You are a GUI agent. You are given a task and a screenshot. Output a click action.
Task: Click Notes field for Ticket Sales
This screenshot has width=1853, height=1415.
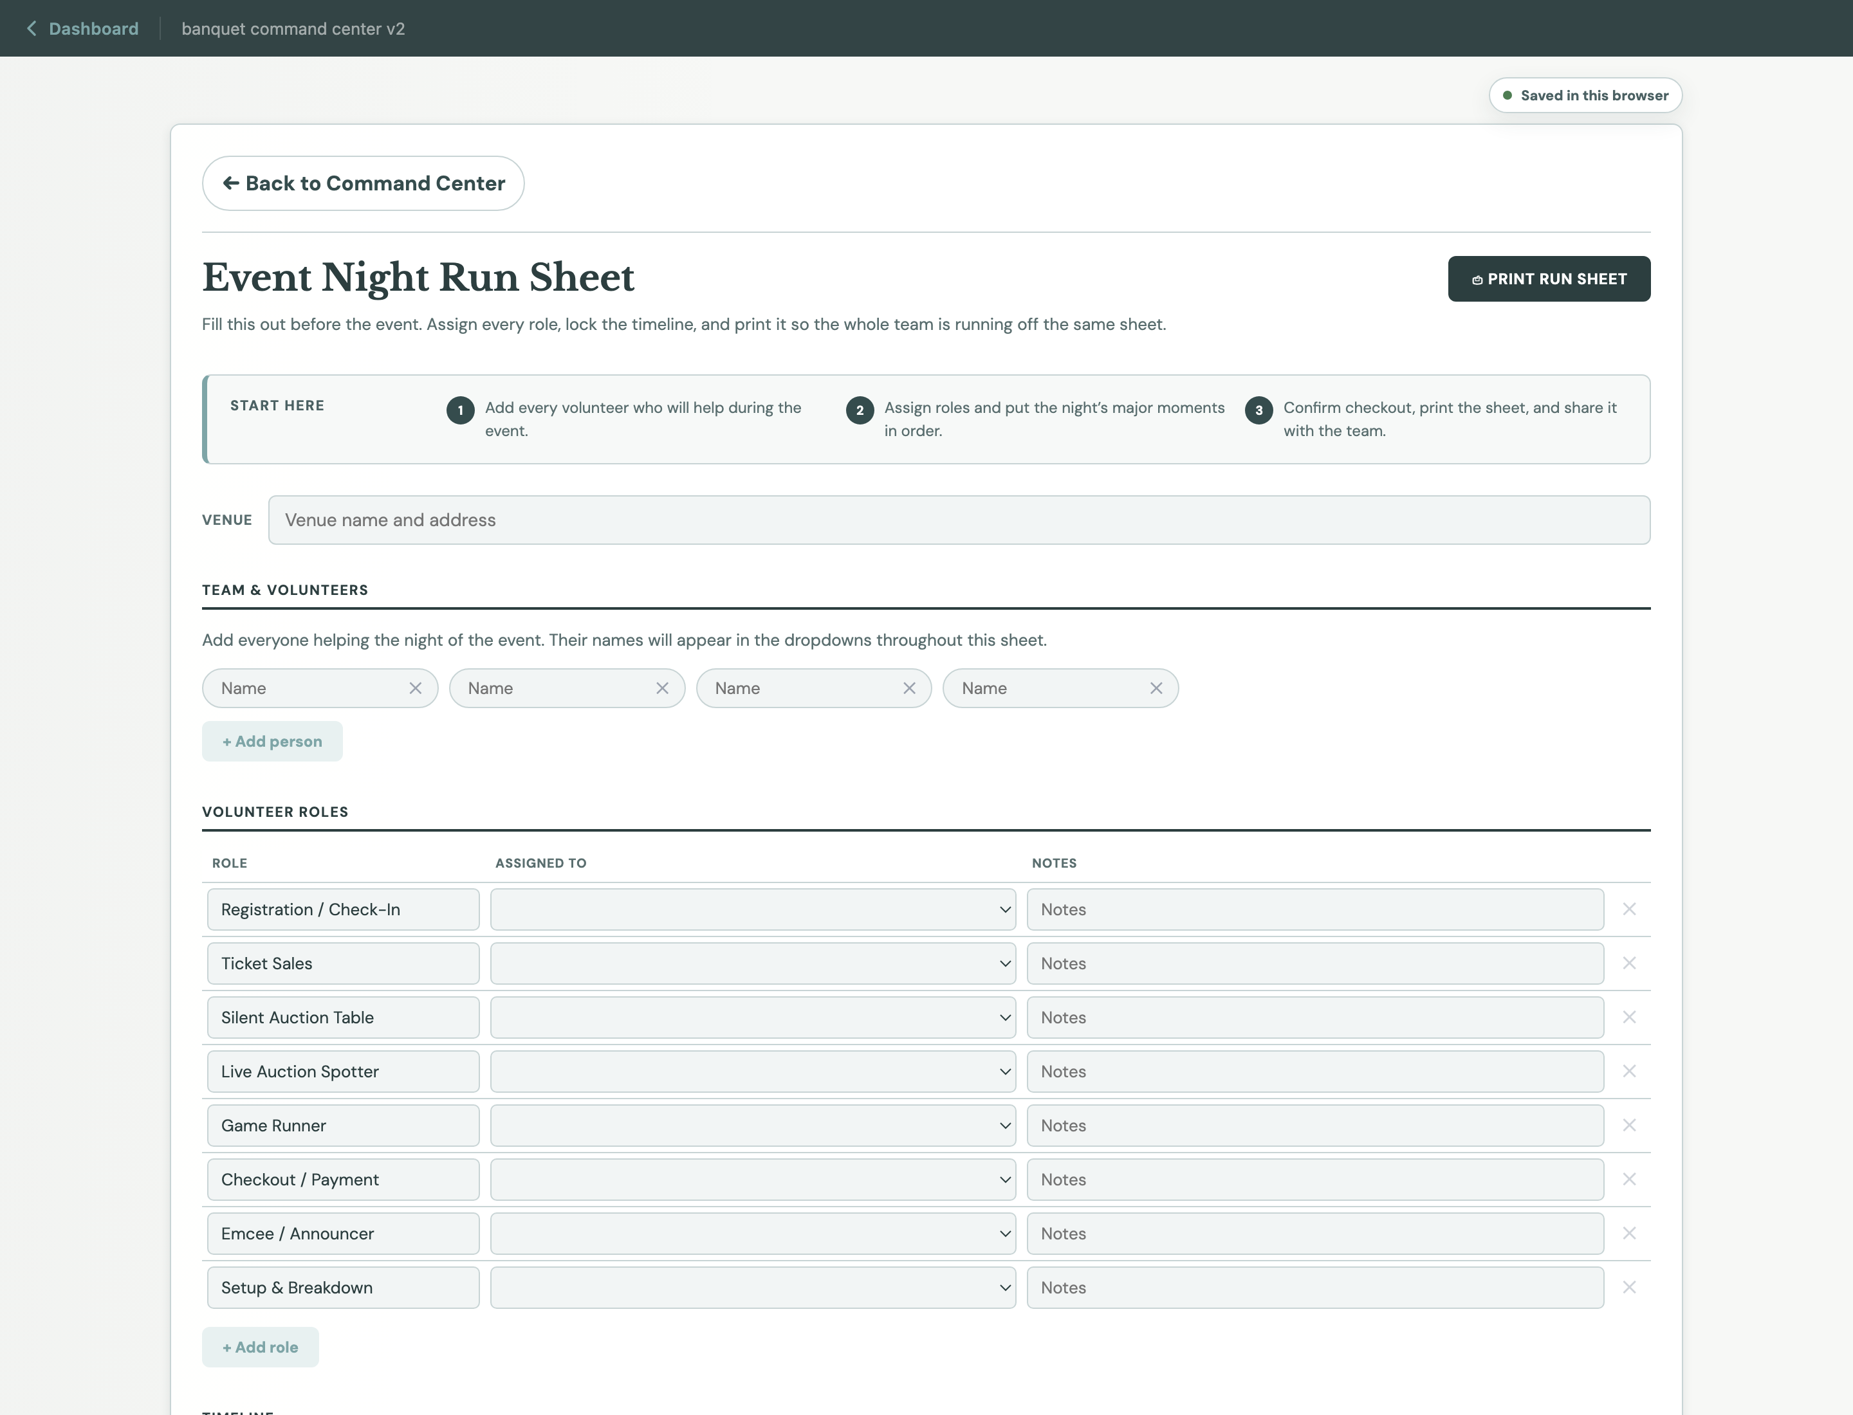1314,963
